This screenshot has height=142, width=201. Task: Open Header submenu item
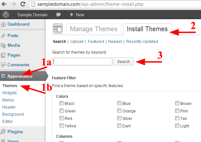click(9, 107)
